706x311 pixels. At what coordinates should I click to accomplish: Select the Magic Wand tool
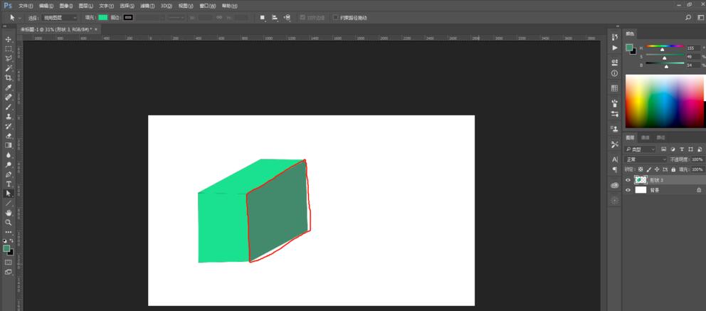pyautogui.click(x=9, y=68)
